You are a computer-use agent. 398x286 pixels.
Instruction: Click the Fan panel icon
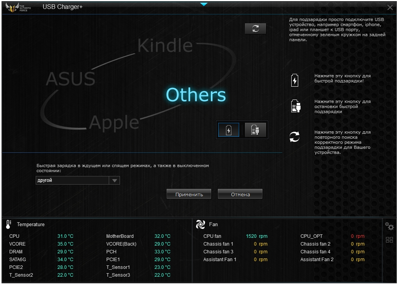pos(200,224)
